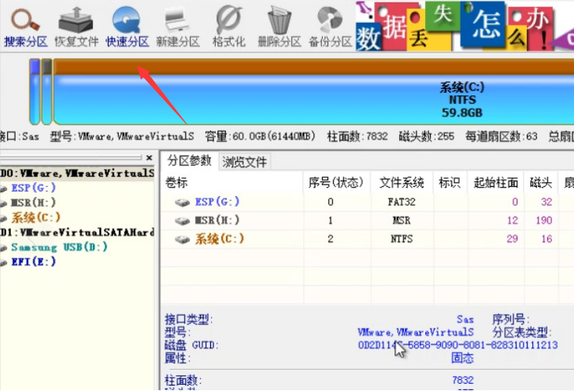Launch the 快速分区 quick partition tool
Viewport: 574px width, 391px height.
pyautogui.click(x=127, y=27)
